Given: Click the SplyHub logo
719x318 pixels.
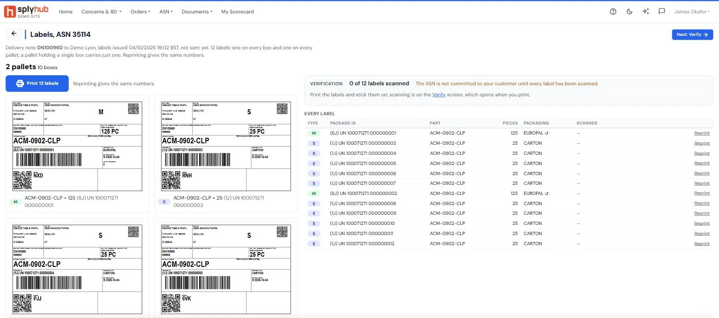Looking at the screenshot, I should tap(27, 12).
